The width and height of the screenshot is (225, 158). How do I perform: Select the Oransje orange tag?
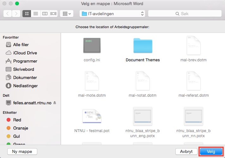point(30,128)
